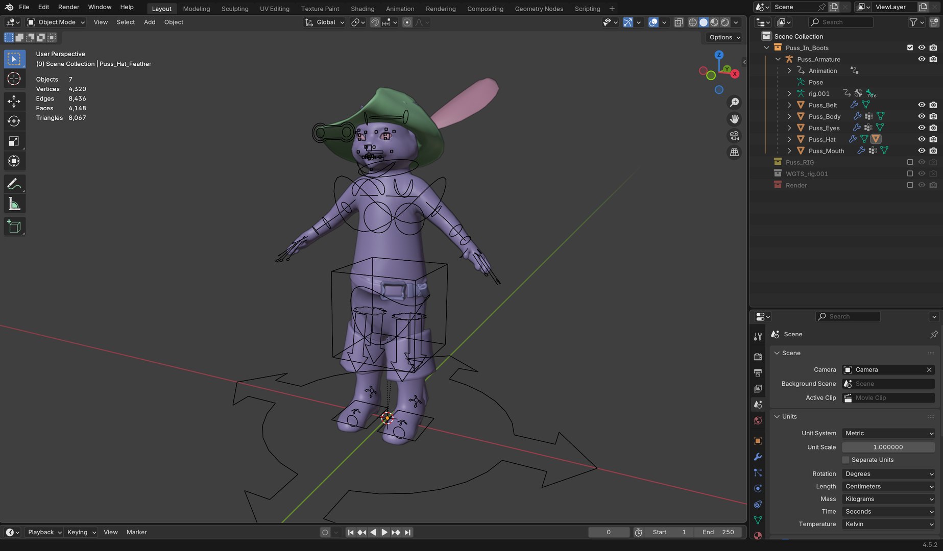Select the Measure tool
The image size is (943, 551).
coord(14,204)
